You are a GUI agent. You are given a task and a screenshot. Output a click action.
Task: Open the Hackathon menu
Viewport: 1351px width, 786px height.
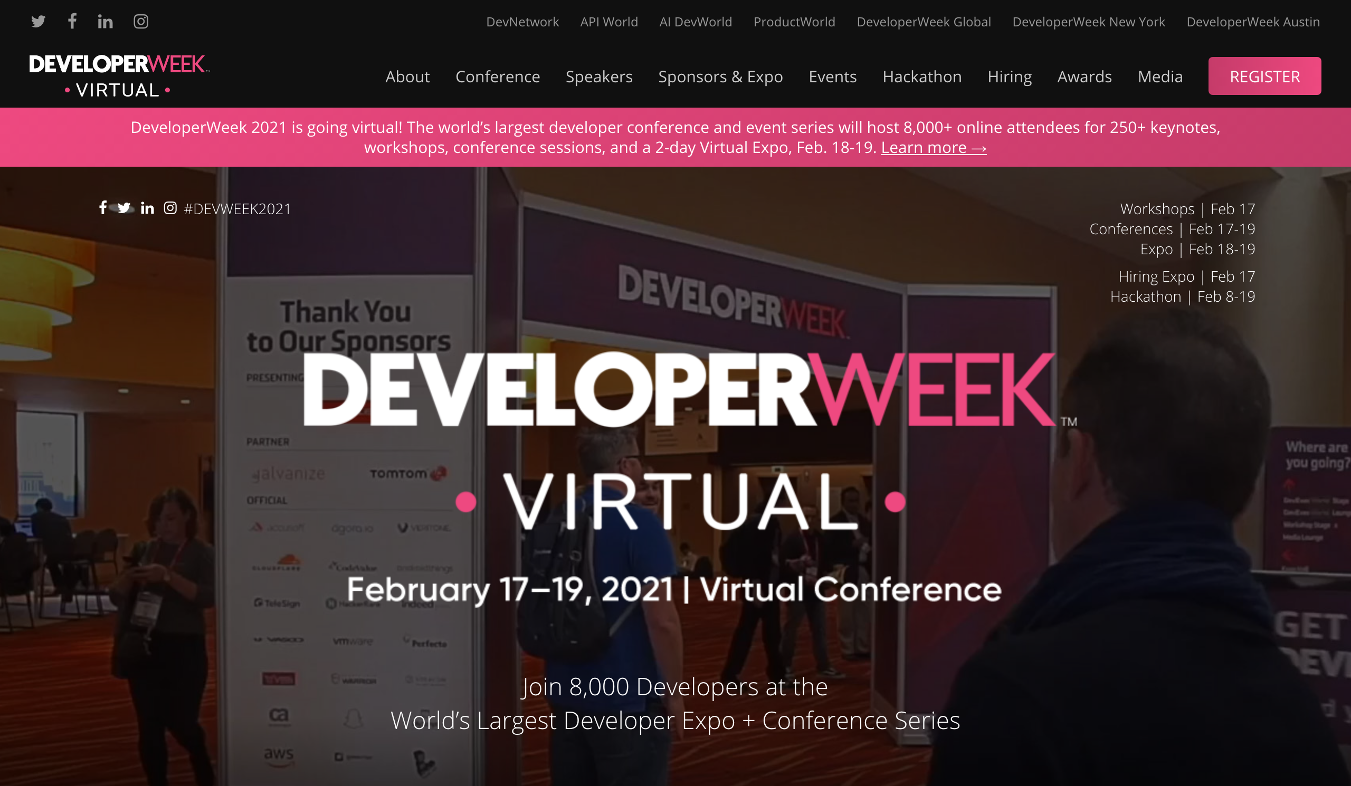(x=922, y=76)
